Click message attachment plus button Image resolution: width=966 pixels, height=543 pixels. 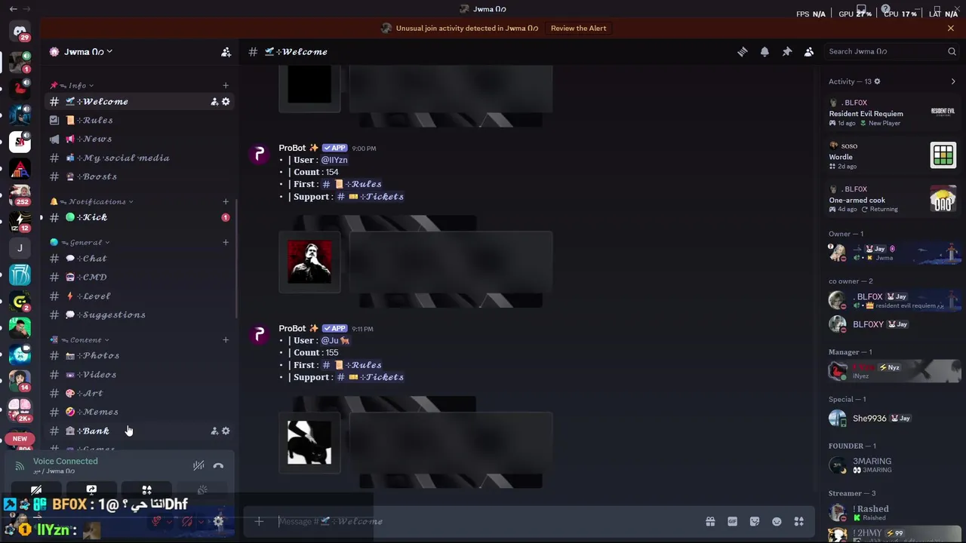[259, 521]
